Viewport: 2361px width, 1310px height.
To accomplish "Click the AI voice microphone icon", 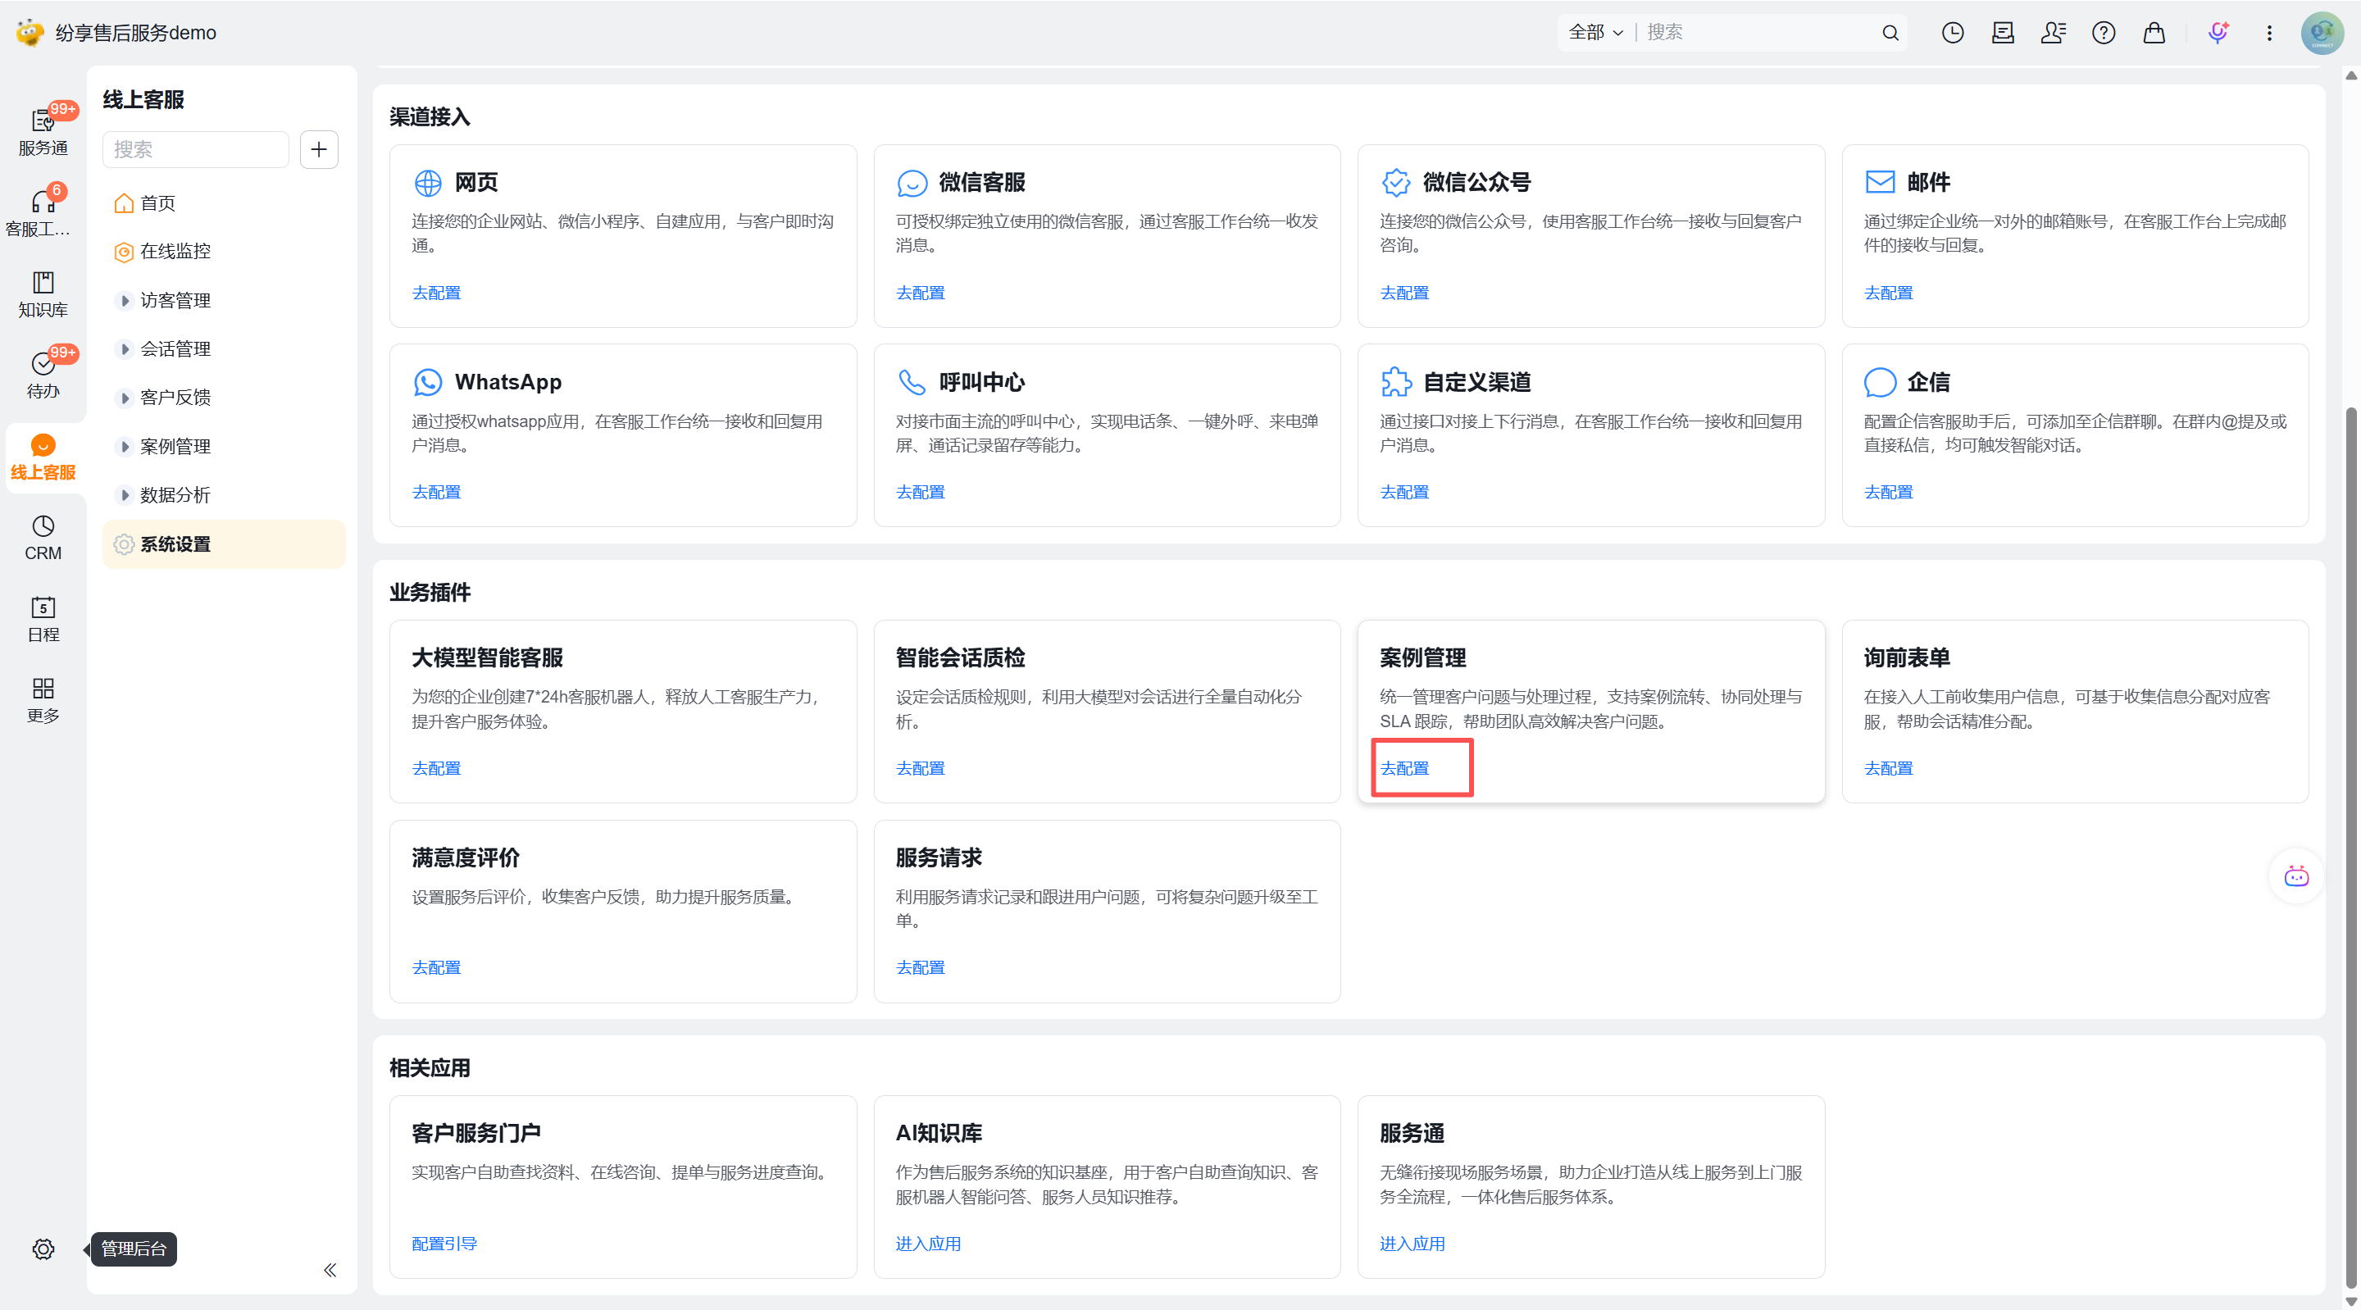I will (2217, 33).
